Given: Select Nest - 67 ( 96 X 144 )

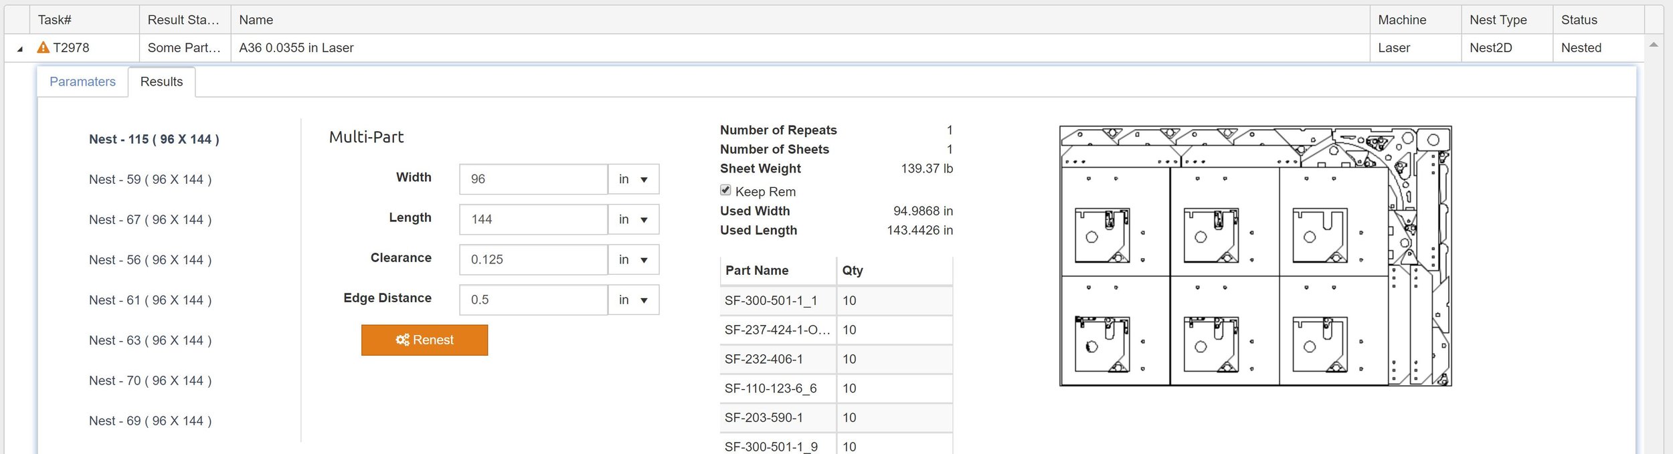Looking at the screenshot, I should (x=150, y=219).
